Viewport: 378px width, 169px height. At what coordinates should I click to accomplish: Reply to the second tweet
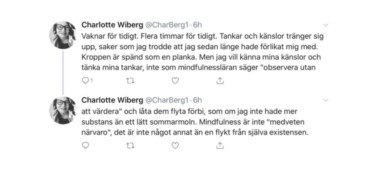click(x=85, y=146)
